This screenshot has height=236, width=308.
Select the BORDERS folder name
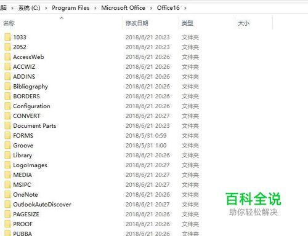pyautogui.click(x=26, y=96)
